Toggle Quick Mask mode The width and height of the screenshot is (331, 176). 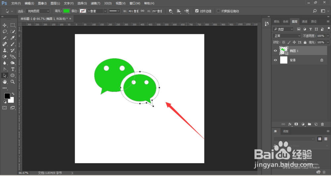click(x=4, y=108)
